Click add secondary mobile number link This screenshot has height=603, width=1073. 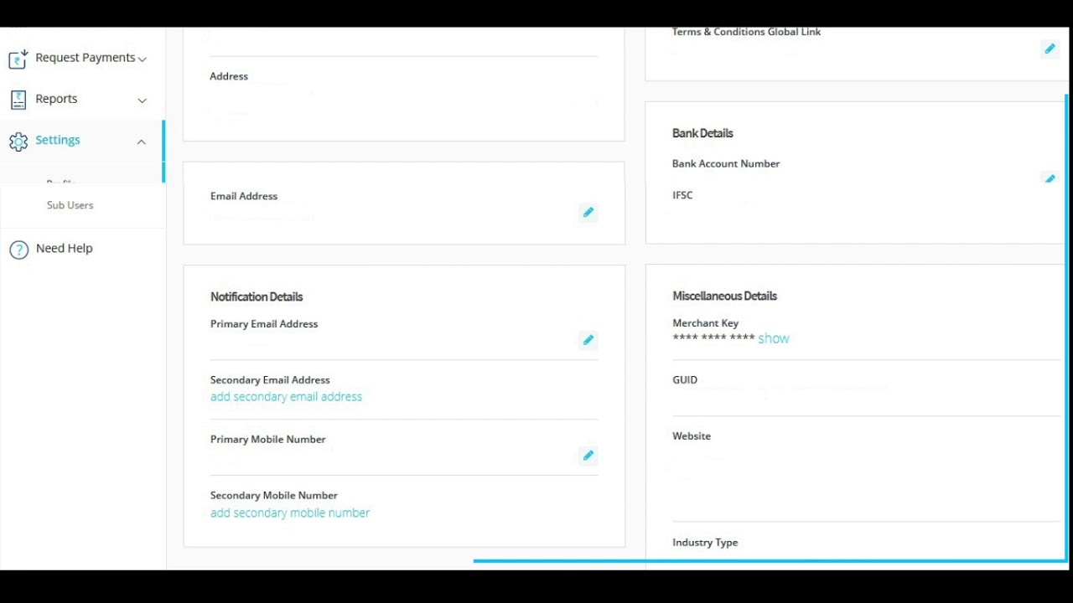(290, 513)
